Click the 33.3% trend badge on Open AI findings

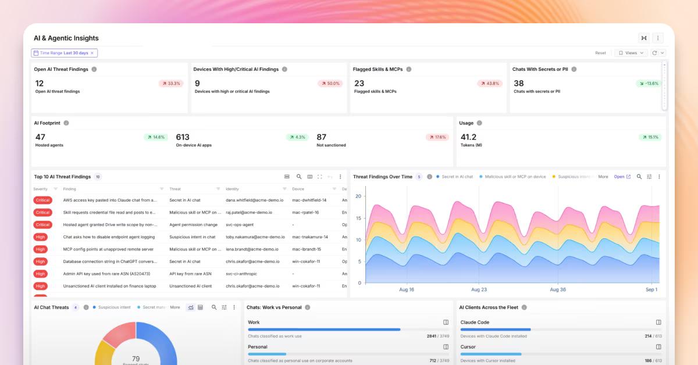170,84
